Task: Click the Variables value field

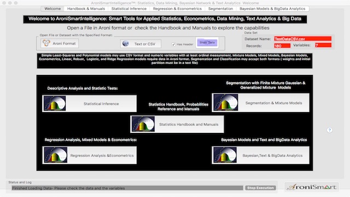Action: pyautogui.click(x=323, y=45)
